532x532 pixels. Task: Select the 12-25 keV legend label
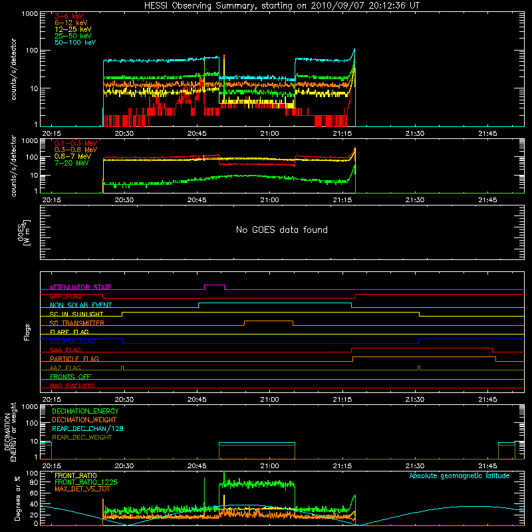73,29
